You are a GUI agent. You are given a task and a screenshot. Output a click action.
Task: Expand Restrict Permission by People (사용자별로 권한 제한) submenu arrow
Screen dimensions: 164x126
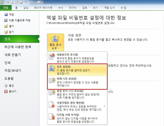click(x=104, y=106)
